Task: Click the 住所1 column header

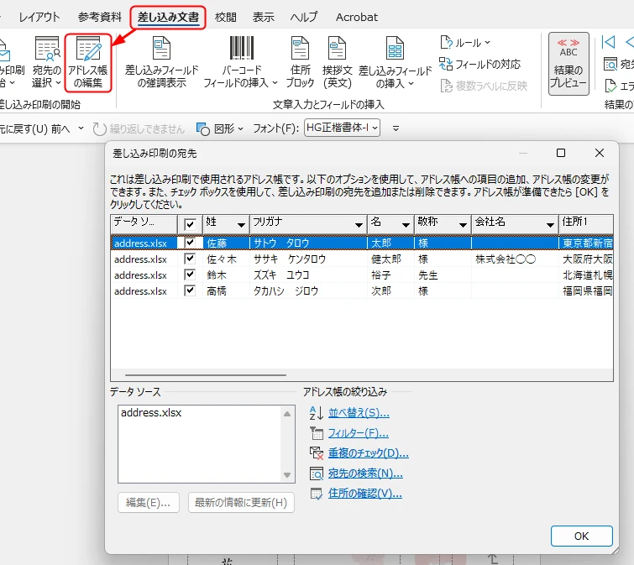Action: [586, 224]
